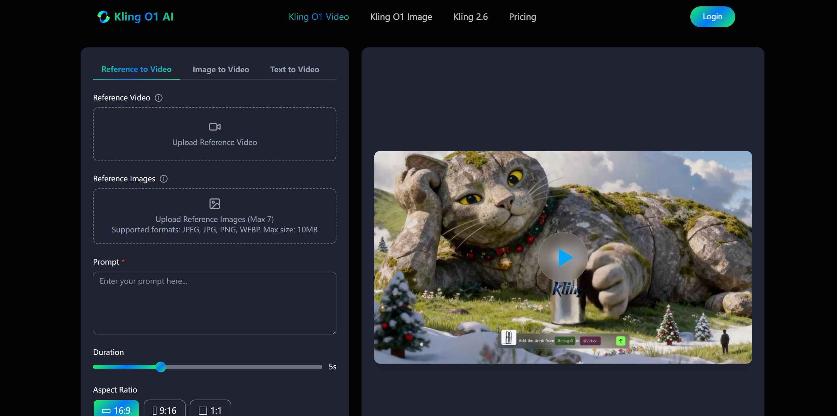Click the monitor icon inside the 16:9 button
The height and width of the screenshot is (416, 837).
pos(107,410)
